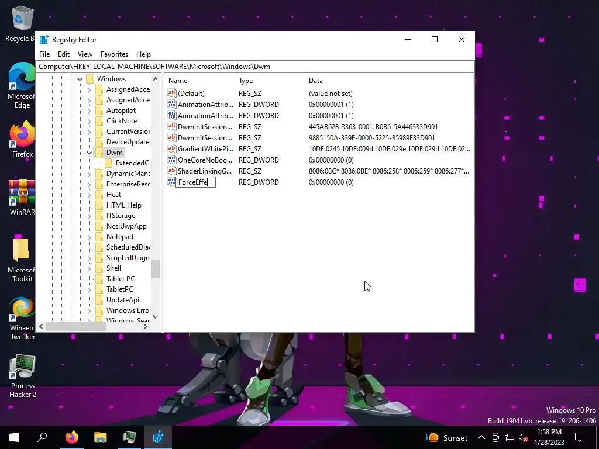
Task: Click the ForceEffe name edit box
Action: pos(195,182)
